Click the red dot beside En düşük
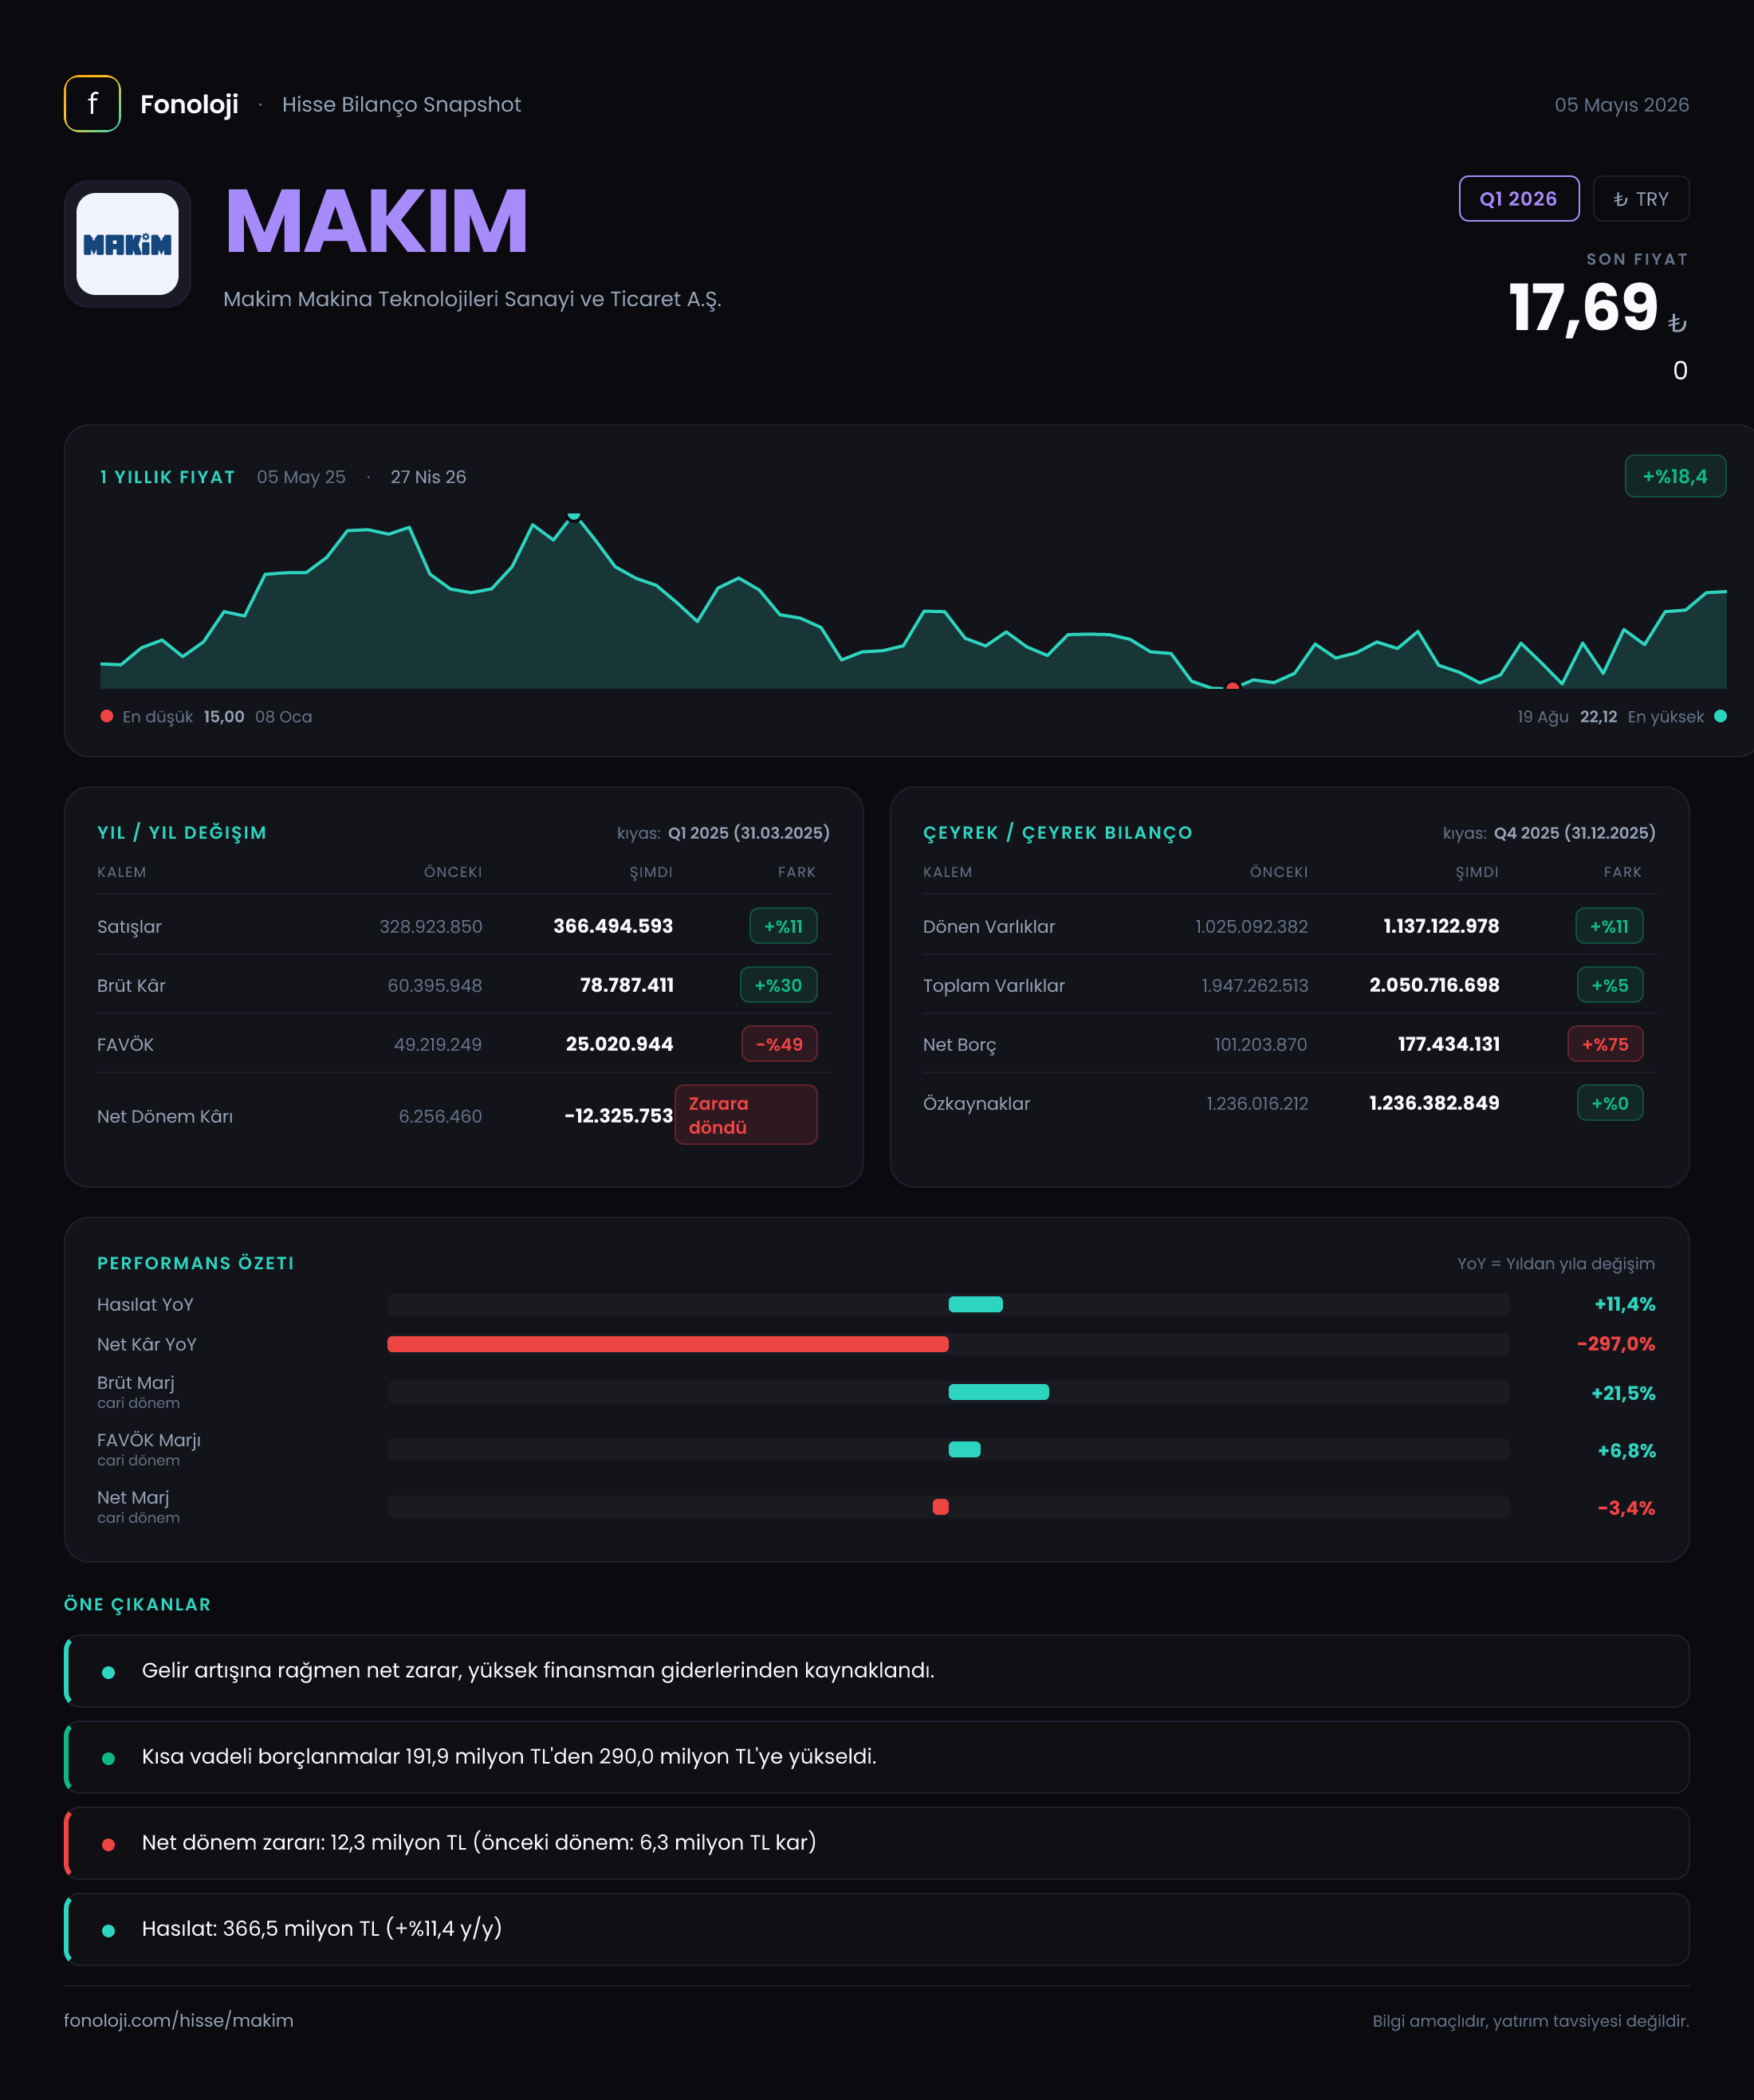The width and height of the screenshot is (1754, 2100). 107,716
